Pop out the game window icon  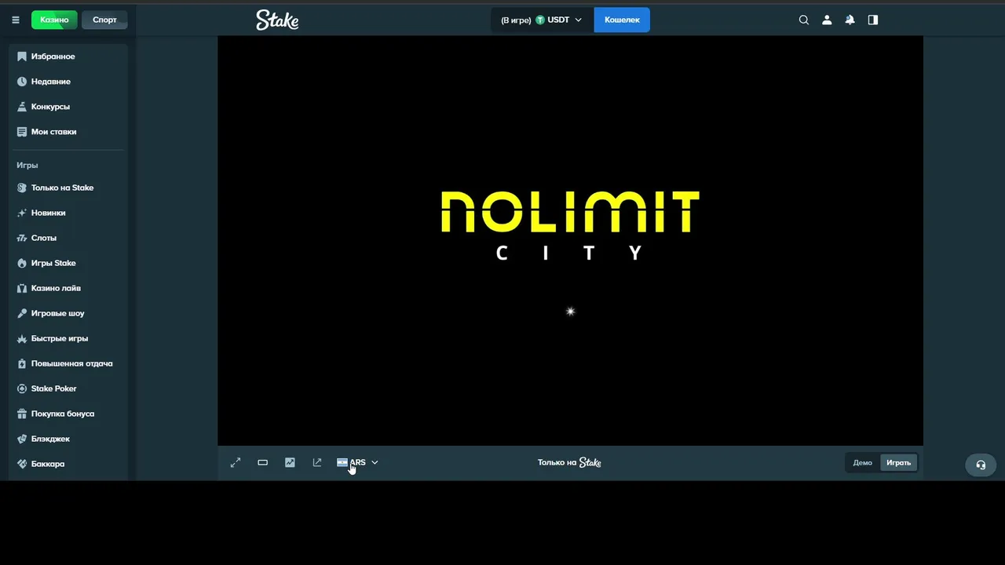tap(317, 463)
